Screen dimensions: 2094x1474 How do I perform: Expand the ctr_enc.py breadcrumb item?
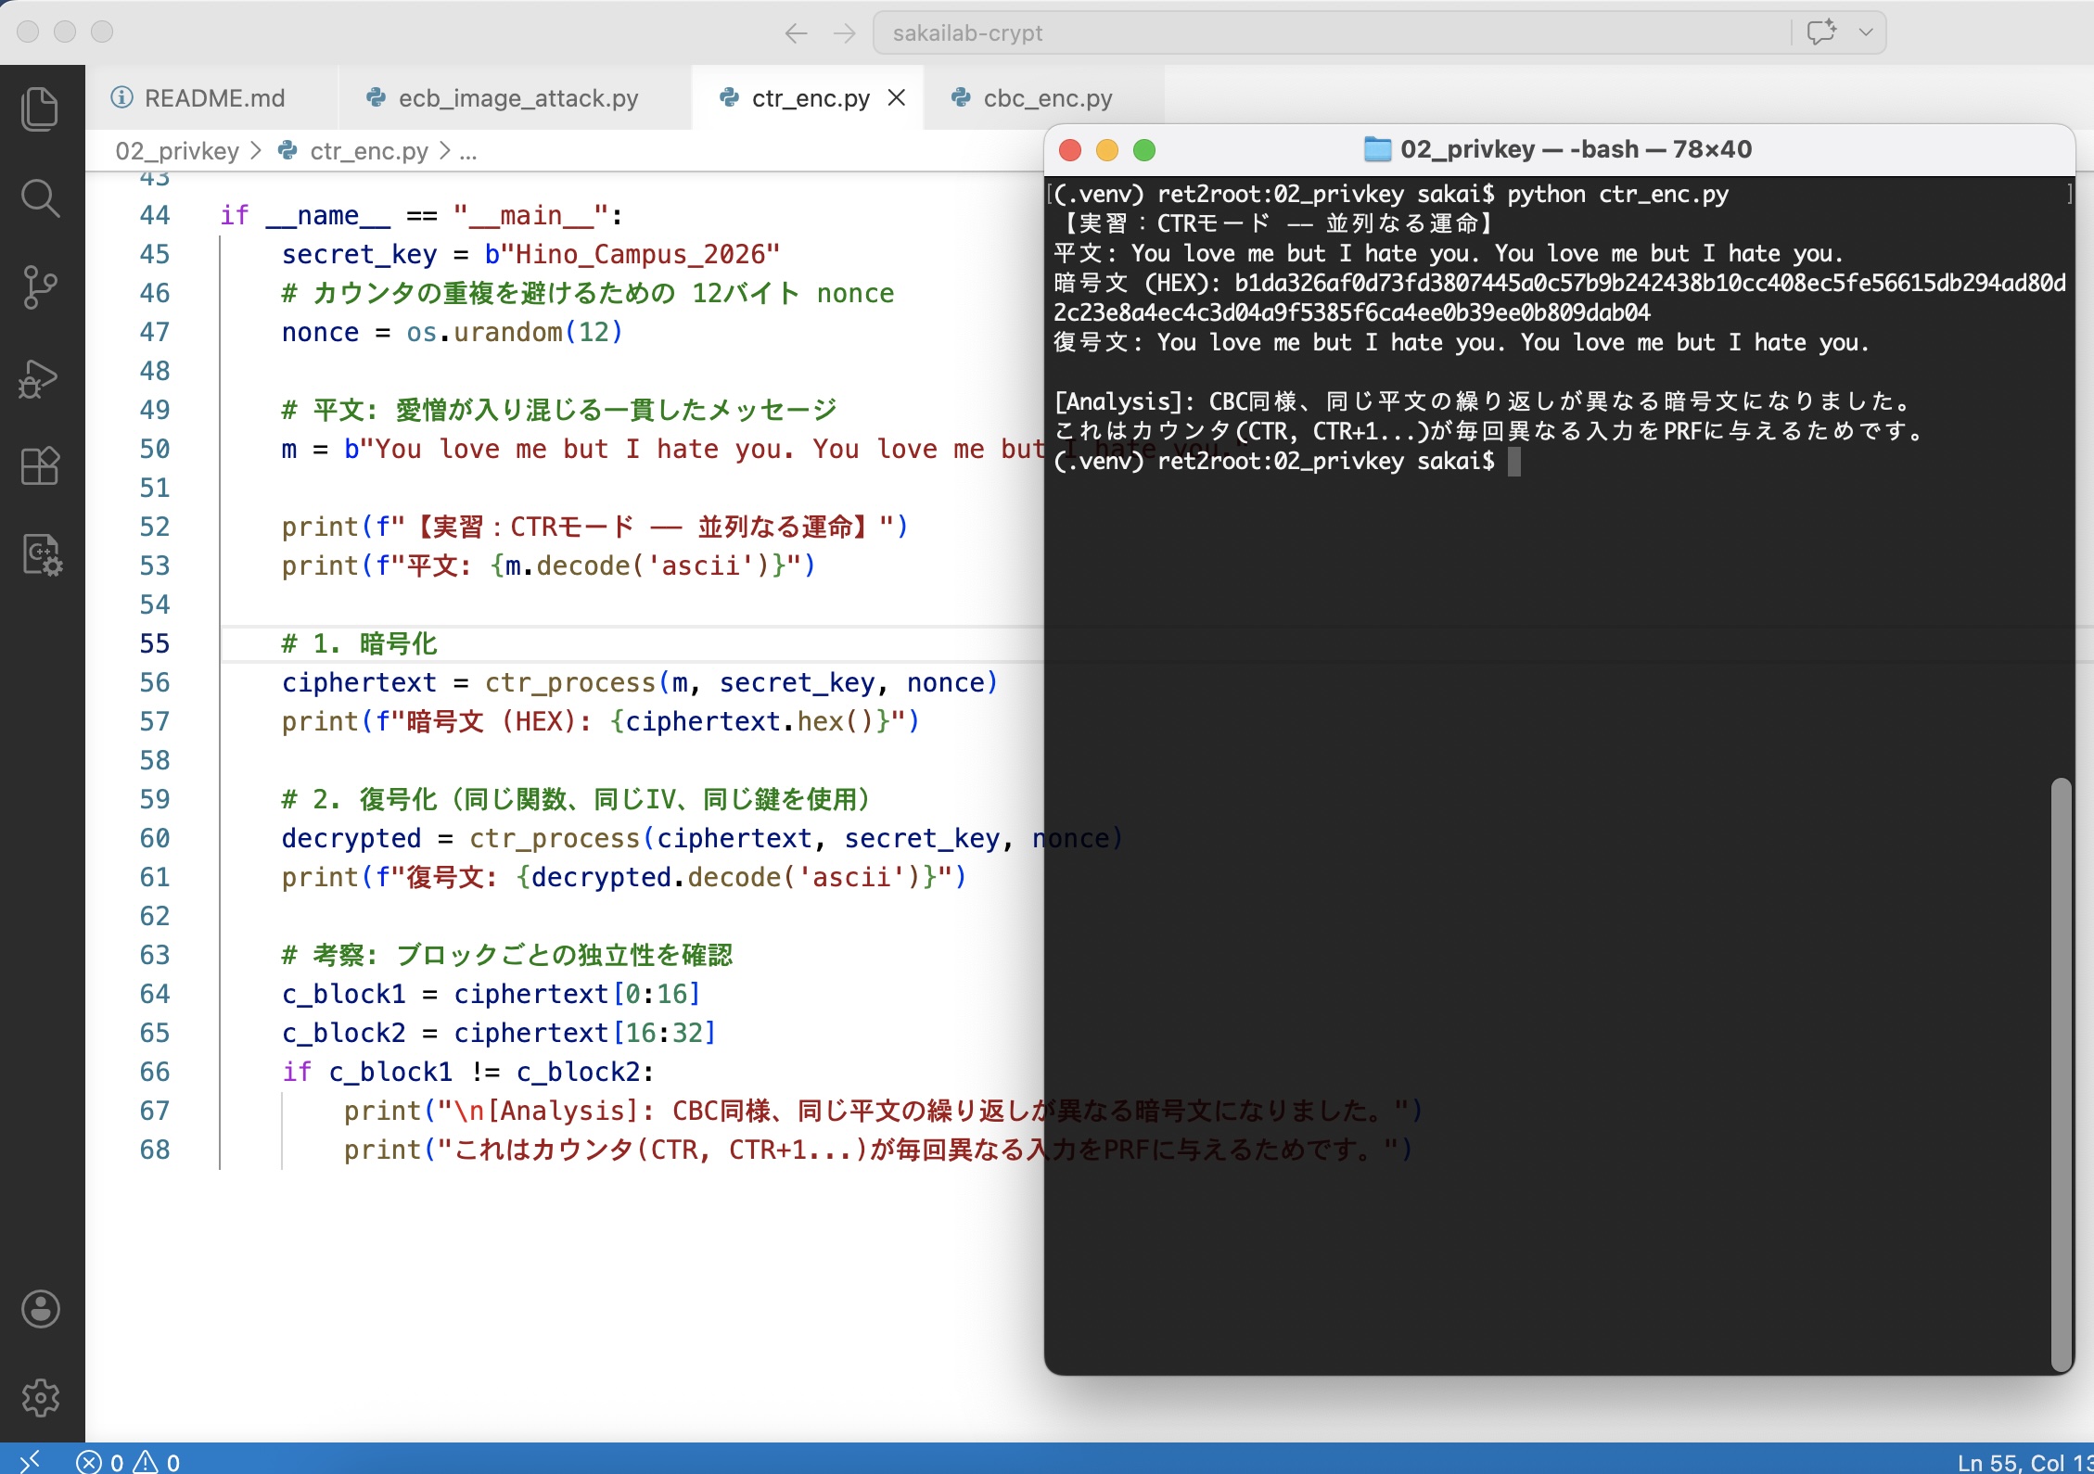click(x=368, y=151)
